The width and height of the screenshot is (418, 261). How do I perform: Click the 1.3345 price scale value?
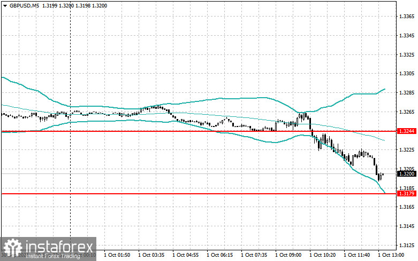coord(407,36)
